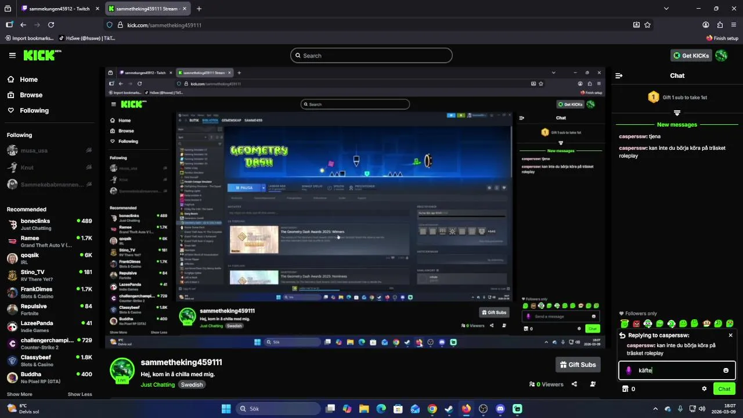Open the tracking protection shield icon in address bar
Screen dimensions: 743x418
coord(110,25)
